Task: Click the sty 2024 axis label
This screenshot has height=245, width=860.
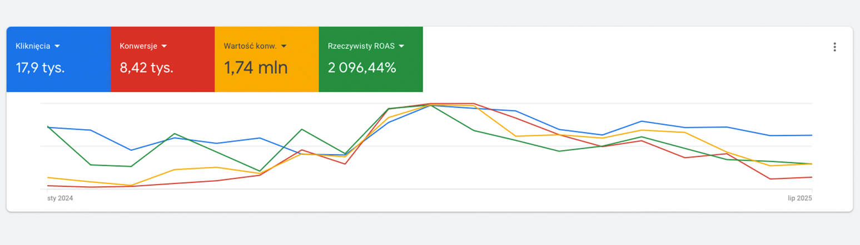Action: (60, 198)
